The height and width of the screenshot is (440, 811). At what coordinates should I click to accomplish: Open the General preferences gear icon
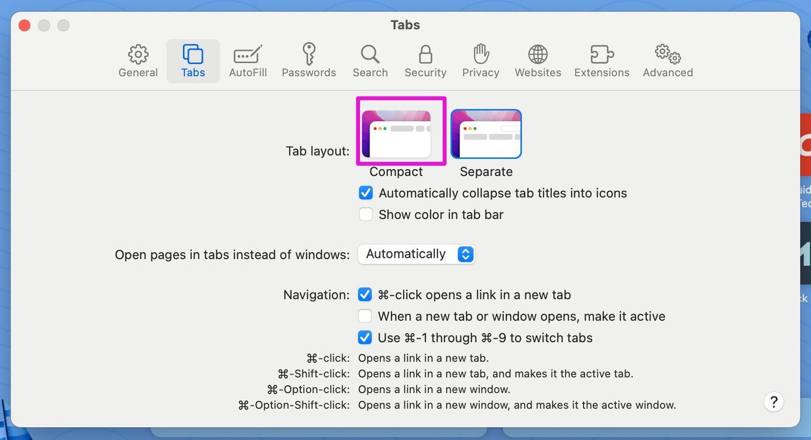[138, 55]
